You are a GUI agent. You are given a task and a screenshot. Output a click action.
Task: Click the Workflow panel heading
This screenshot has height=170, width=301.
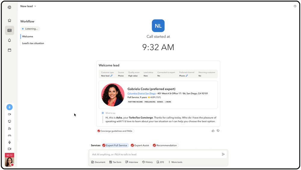(x=27, y=21)
